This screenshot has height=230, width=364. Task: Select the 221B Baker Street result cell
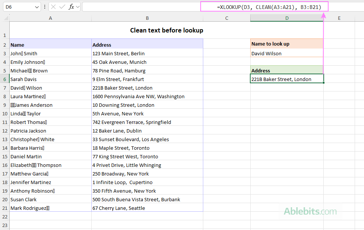[x=287, y=79]
